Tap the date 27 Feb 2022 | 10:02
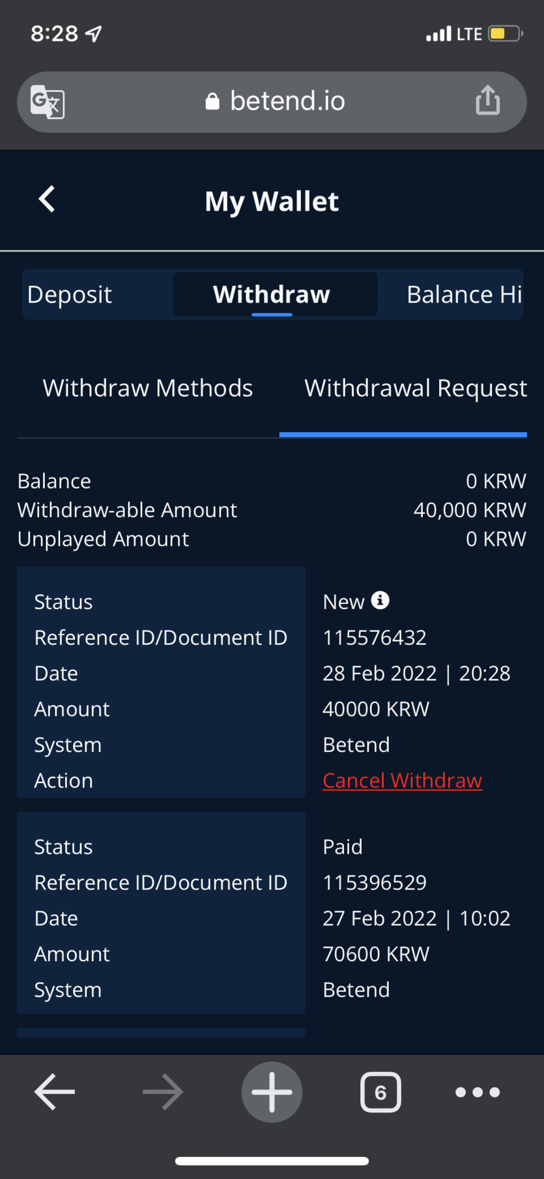 point(417,918)
